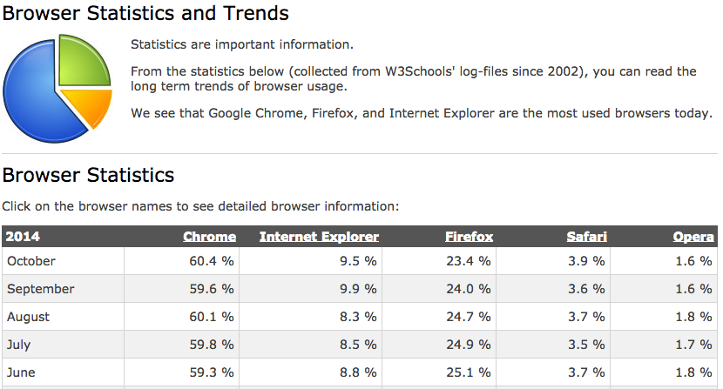The height and width of the screenshot is (389, 723).
Task: Click the Browser Statistics and Trends heading
Action: click(145, 14)
